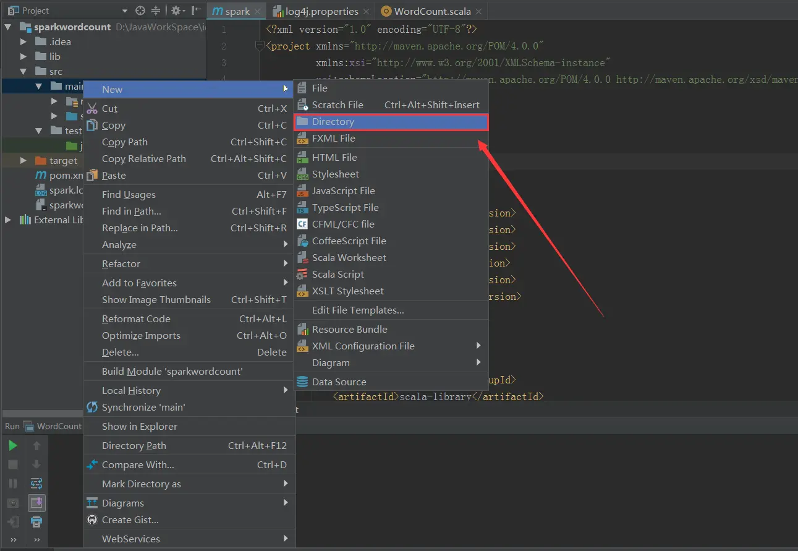
Task: Click the Dump Threads camera icon
Action: [13, 503]
